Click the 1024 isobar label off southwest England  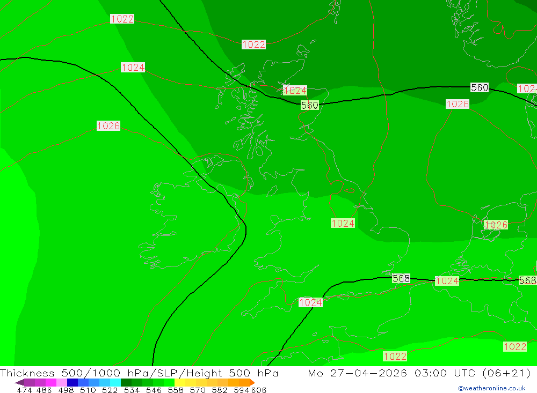point(310,303)
